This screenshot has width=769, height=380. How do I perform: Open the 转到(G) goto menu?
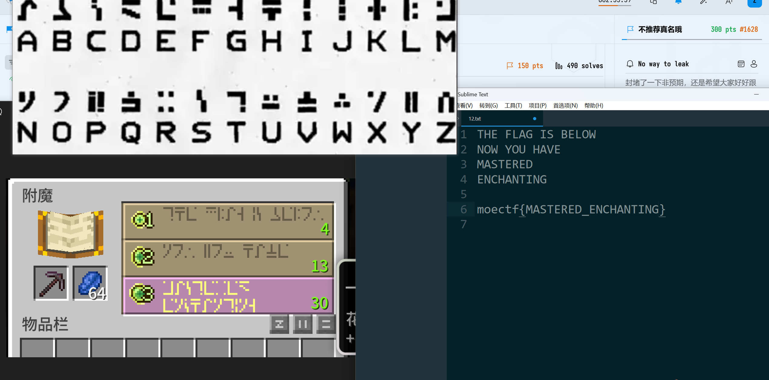coord(488,105)
